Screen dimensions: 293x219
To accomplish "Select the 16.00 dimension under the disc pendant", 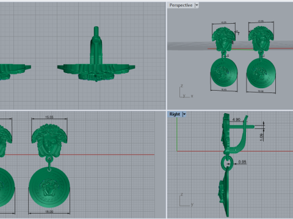I will 49,212.
